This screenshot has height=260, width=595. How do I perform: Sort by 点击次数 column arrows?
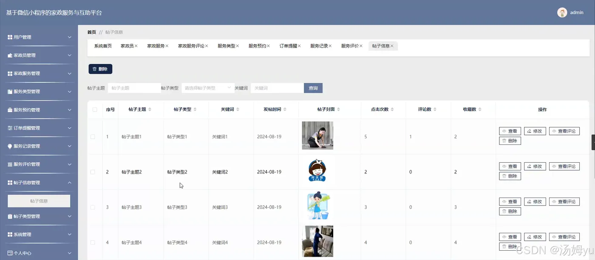[x=392, y=110]
